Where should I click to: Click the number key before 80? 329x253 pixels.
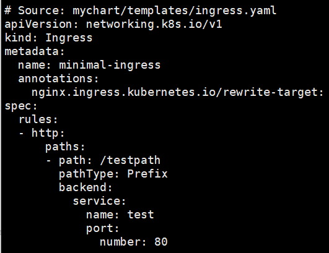(x=123, y=242)
